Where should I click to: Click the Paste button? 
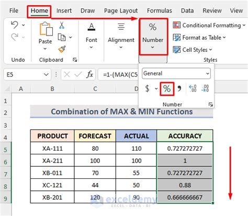tap(45, 36)
